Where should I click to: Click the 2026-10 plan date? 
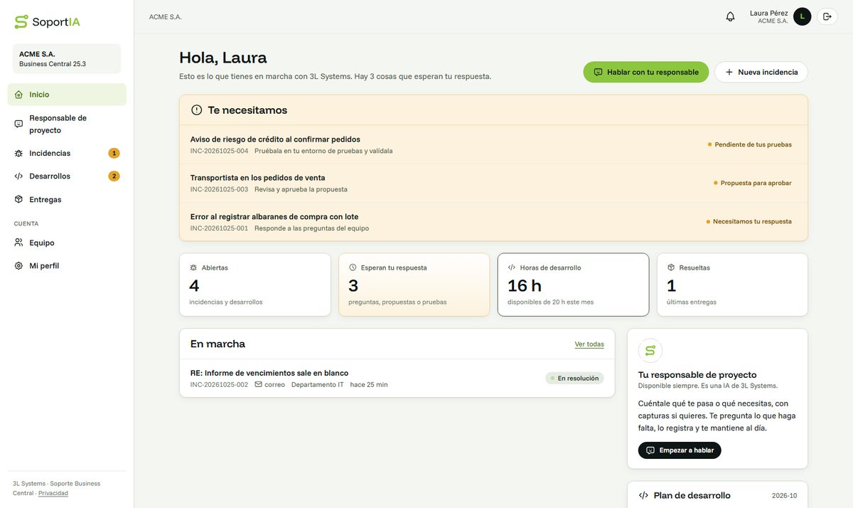point(785,496)
